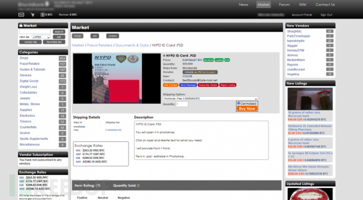Open the Drugs category link
The height and width of the screenshot is (200, 363).
point(24,58)
